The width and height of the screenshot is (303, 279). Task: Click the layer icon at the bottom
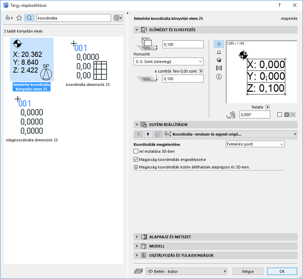point(138,271)
